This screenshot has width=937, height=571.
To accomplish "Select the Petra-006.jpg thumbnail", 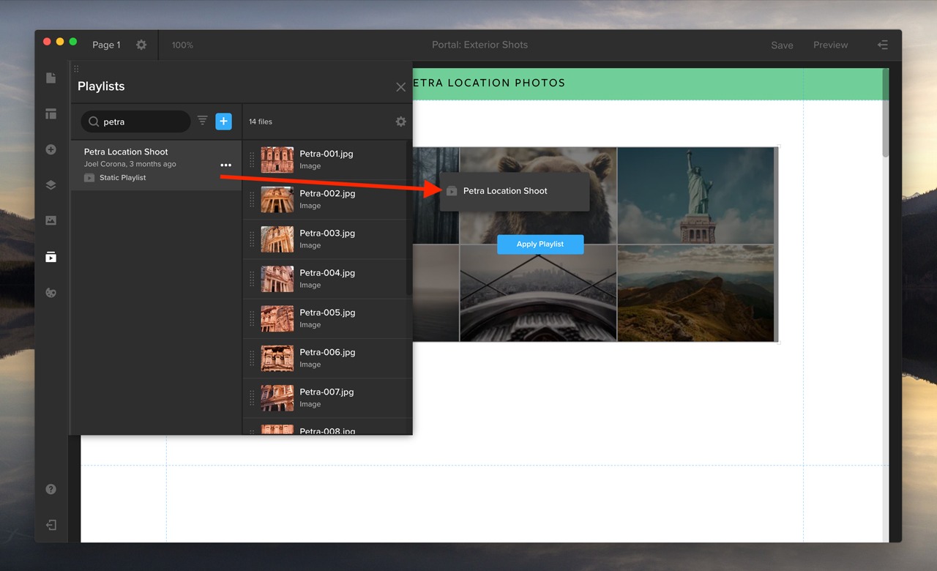I will coord(277,358).
